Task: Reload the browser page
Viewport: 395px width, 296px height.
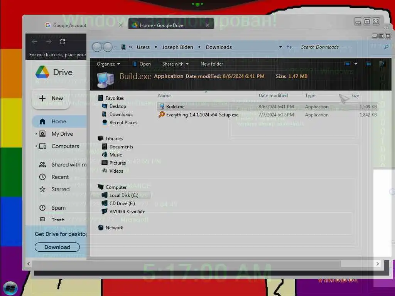Action: [62, 42]
